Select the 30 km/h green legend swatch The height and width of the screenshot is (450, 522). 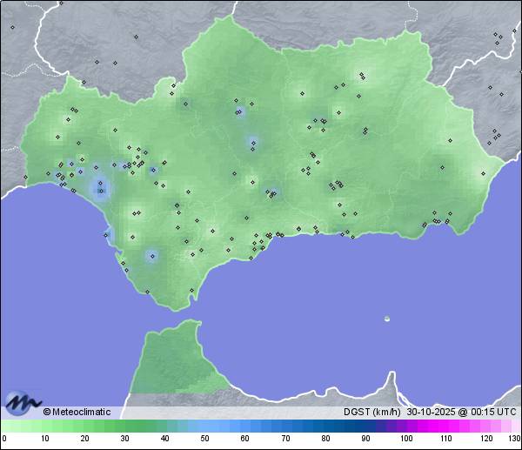(124, 426)
